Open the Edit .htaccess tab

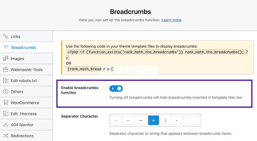click(26, 114)
